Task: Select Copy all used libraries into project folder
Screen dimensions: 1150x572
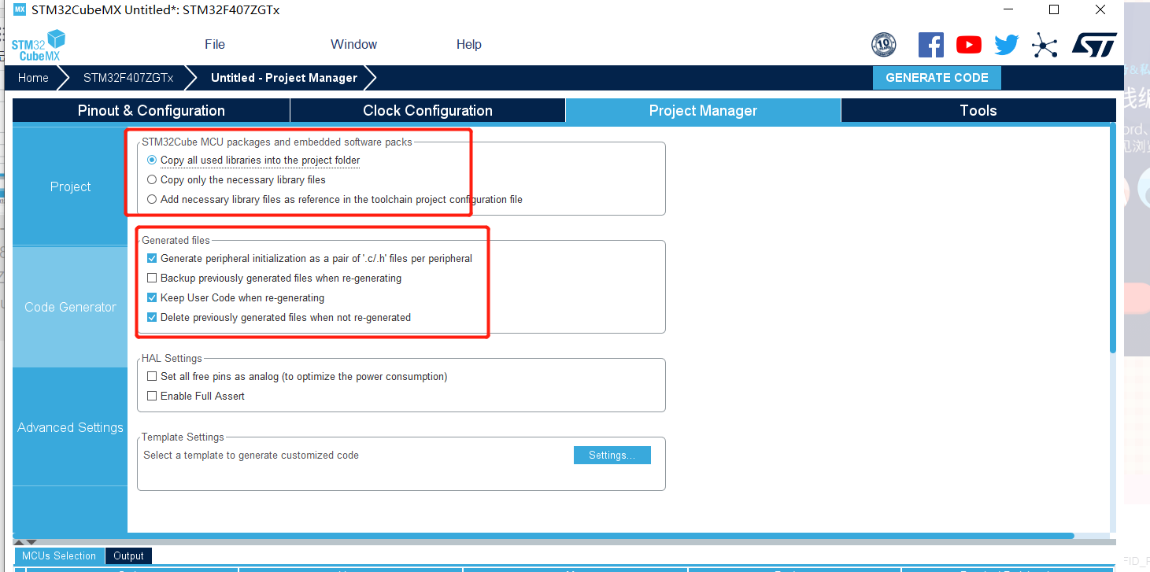Action: [152, 160]
